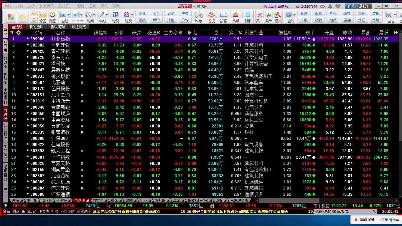Open the 数据 PE data icon
Viewport: 402px width, 226px height.
tap(223, 16)
